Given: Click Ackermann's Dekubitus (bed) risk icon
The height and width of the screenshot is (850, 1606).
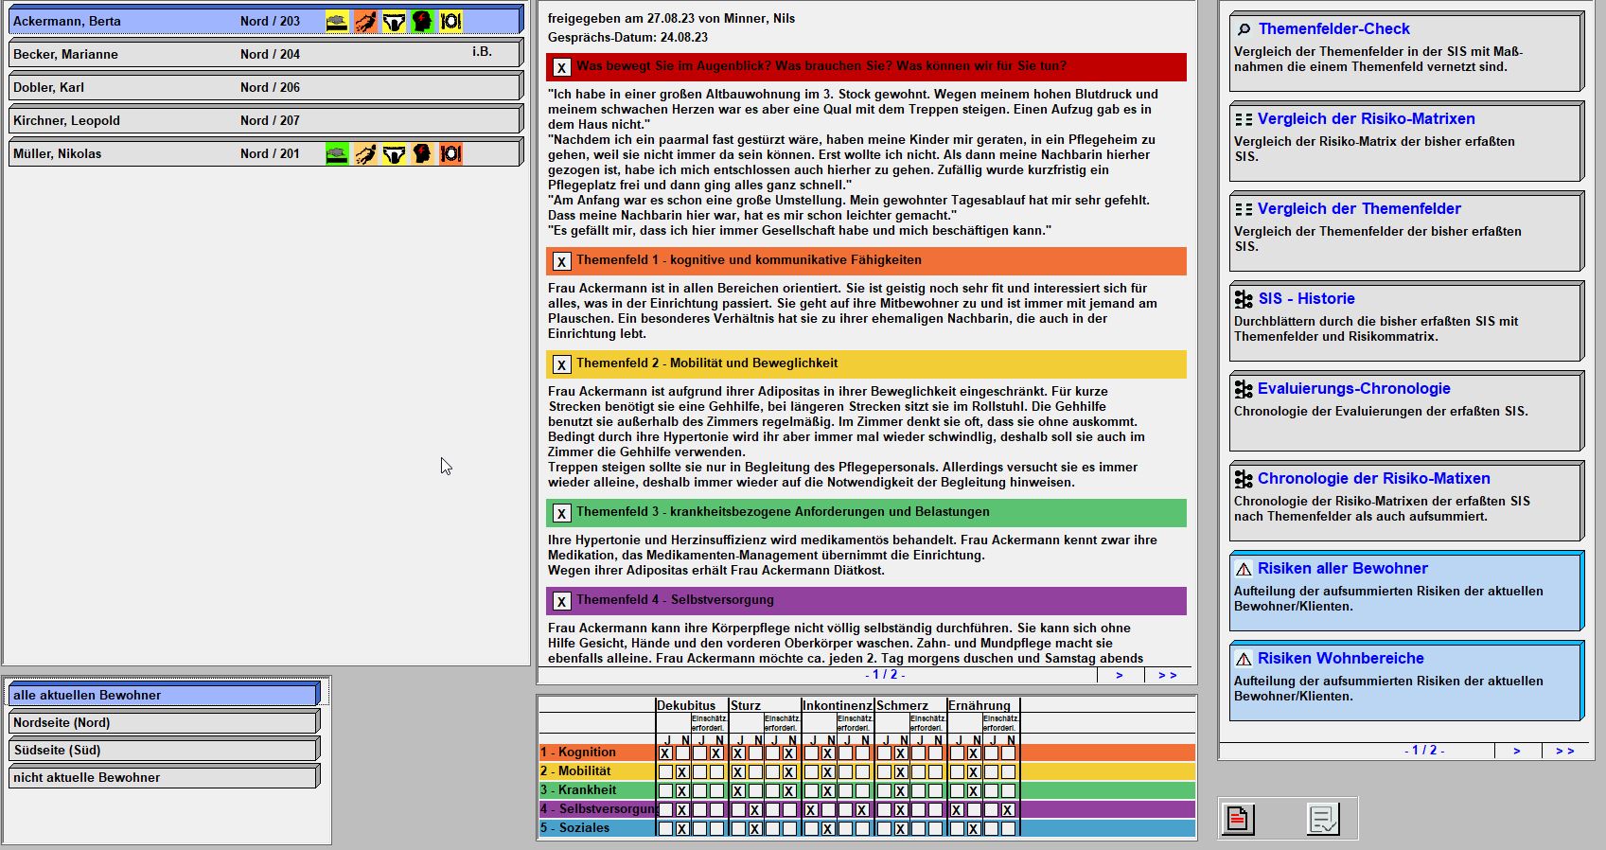Looking at the screenshot, I should coord(337,21).
